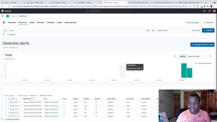
Task: Toggle the Nmap Process Activity legend swatch
Action: click(196, 63)
